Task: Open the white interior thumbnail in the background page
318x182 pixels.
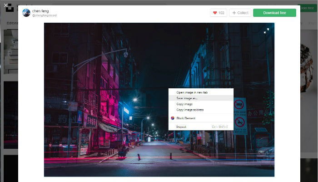Action: [11, 52]
